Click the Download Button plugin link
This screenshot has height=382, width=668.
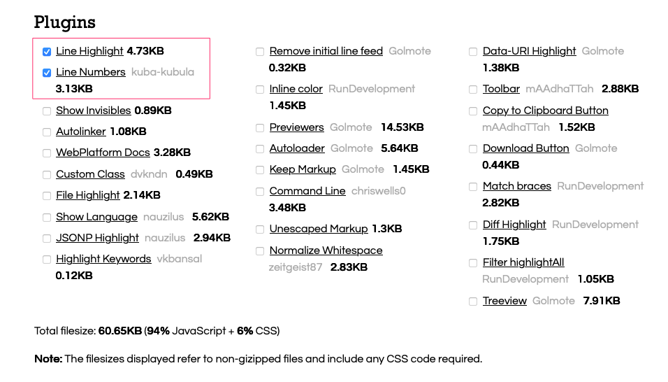point(525,148)
